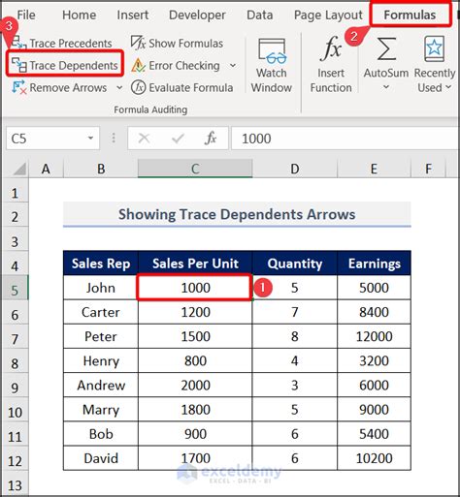Switch to the Formulas ribbon tab
Screen dimensions: 460x497
pyautogui.click(x=410, y=15)
